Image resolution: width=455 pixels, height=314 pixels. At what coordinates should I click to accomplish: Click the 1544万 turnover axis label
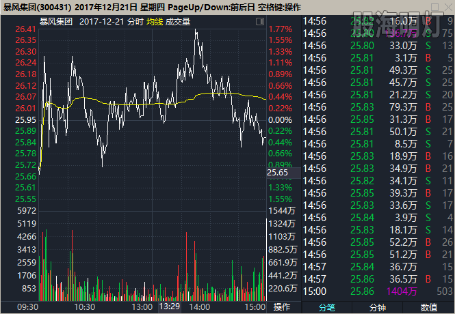[x=282, y=211]
